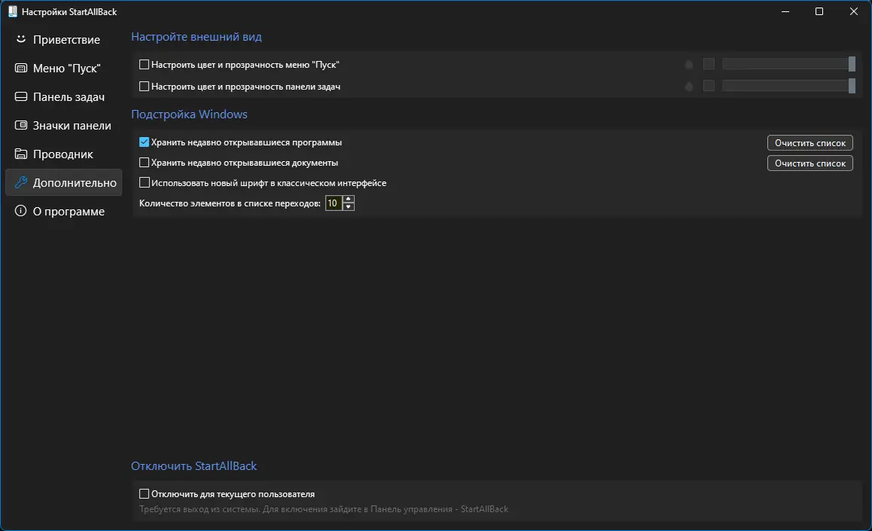Check Отключить для текущего пользователя
872x531 pixels.
click(145, 495)
